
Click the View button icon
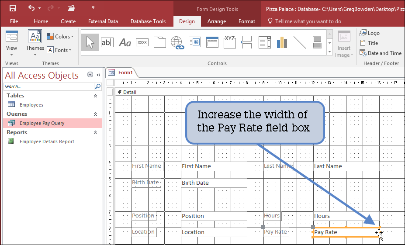(12, 37)
